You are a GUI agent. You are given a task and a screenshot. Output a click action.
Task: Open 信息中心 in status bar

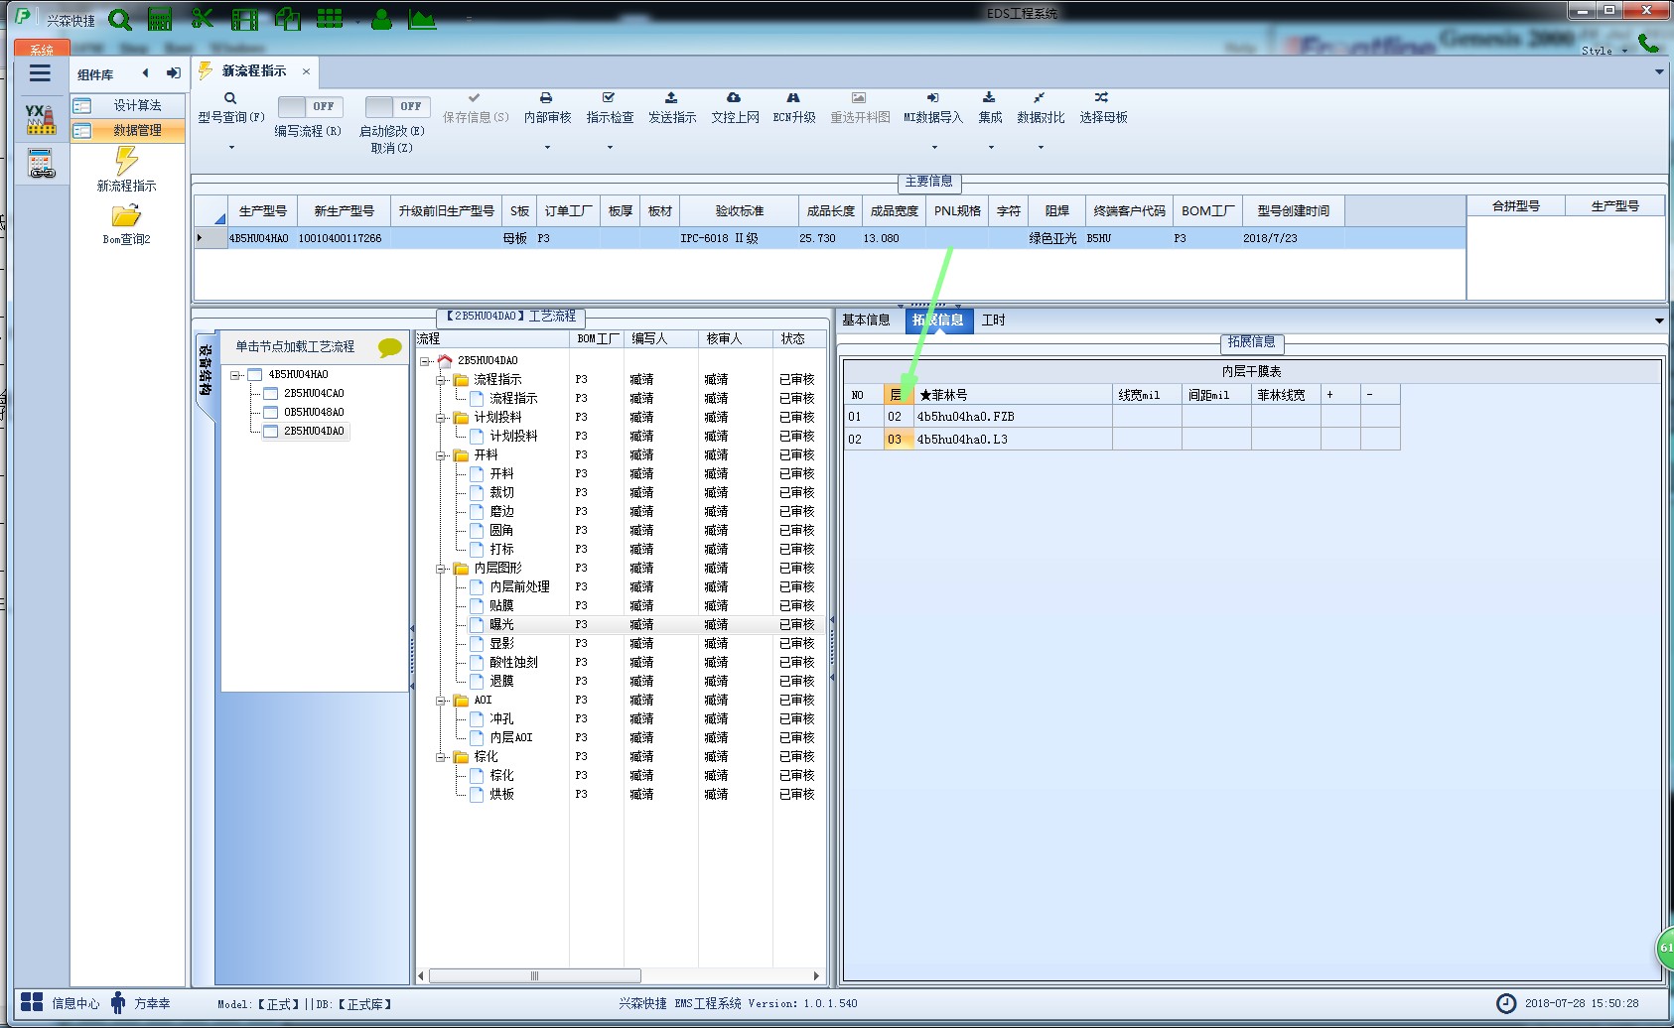click(x=62, y=1003)
